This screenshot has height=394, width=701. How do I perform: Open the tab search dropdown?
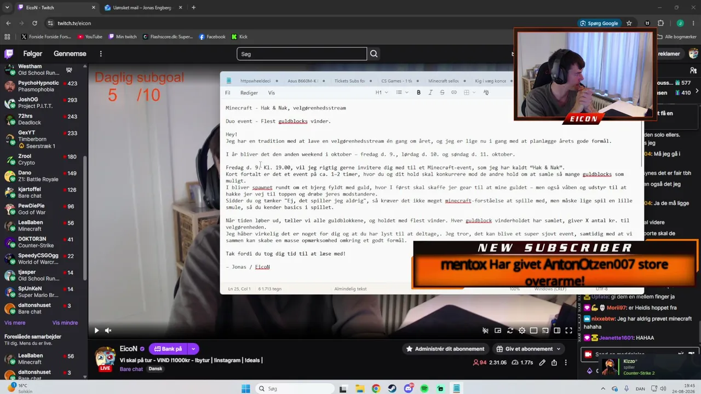[x=8, y=8]
